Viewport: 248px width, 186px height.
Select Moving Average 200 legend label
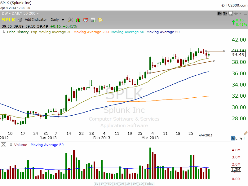(x=91, y=32)
